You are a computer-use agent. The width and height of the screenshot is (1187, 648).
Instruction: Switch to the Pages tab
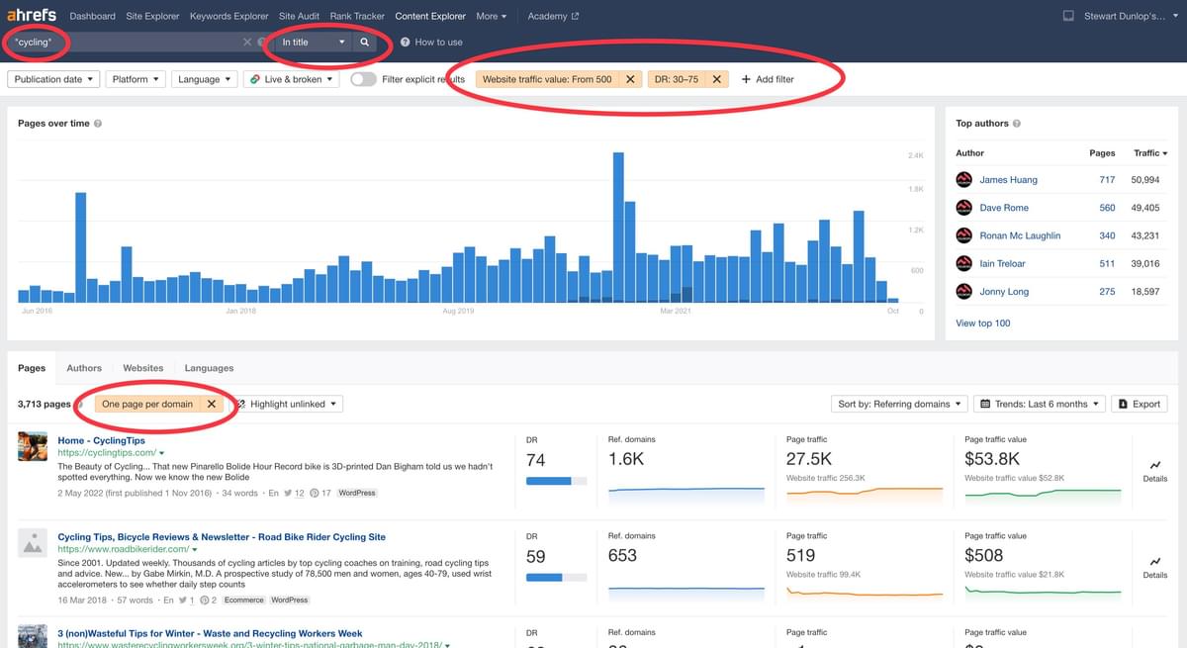(x=32, y=368)
